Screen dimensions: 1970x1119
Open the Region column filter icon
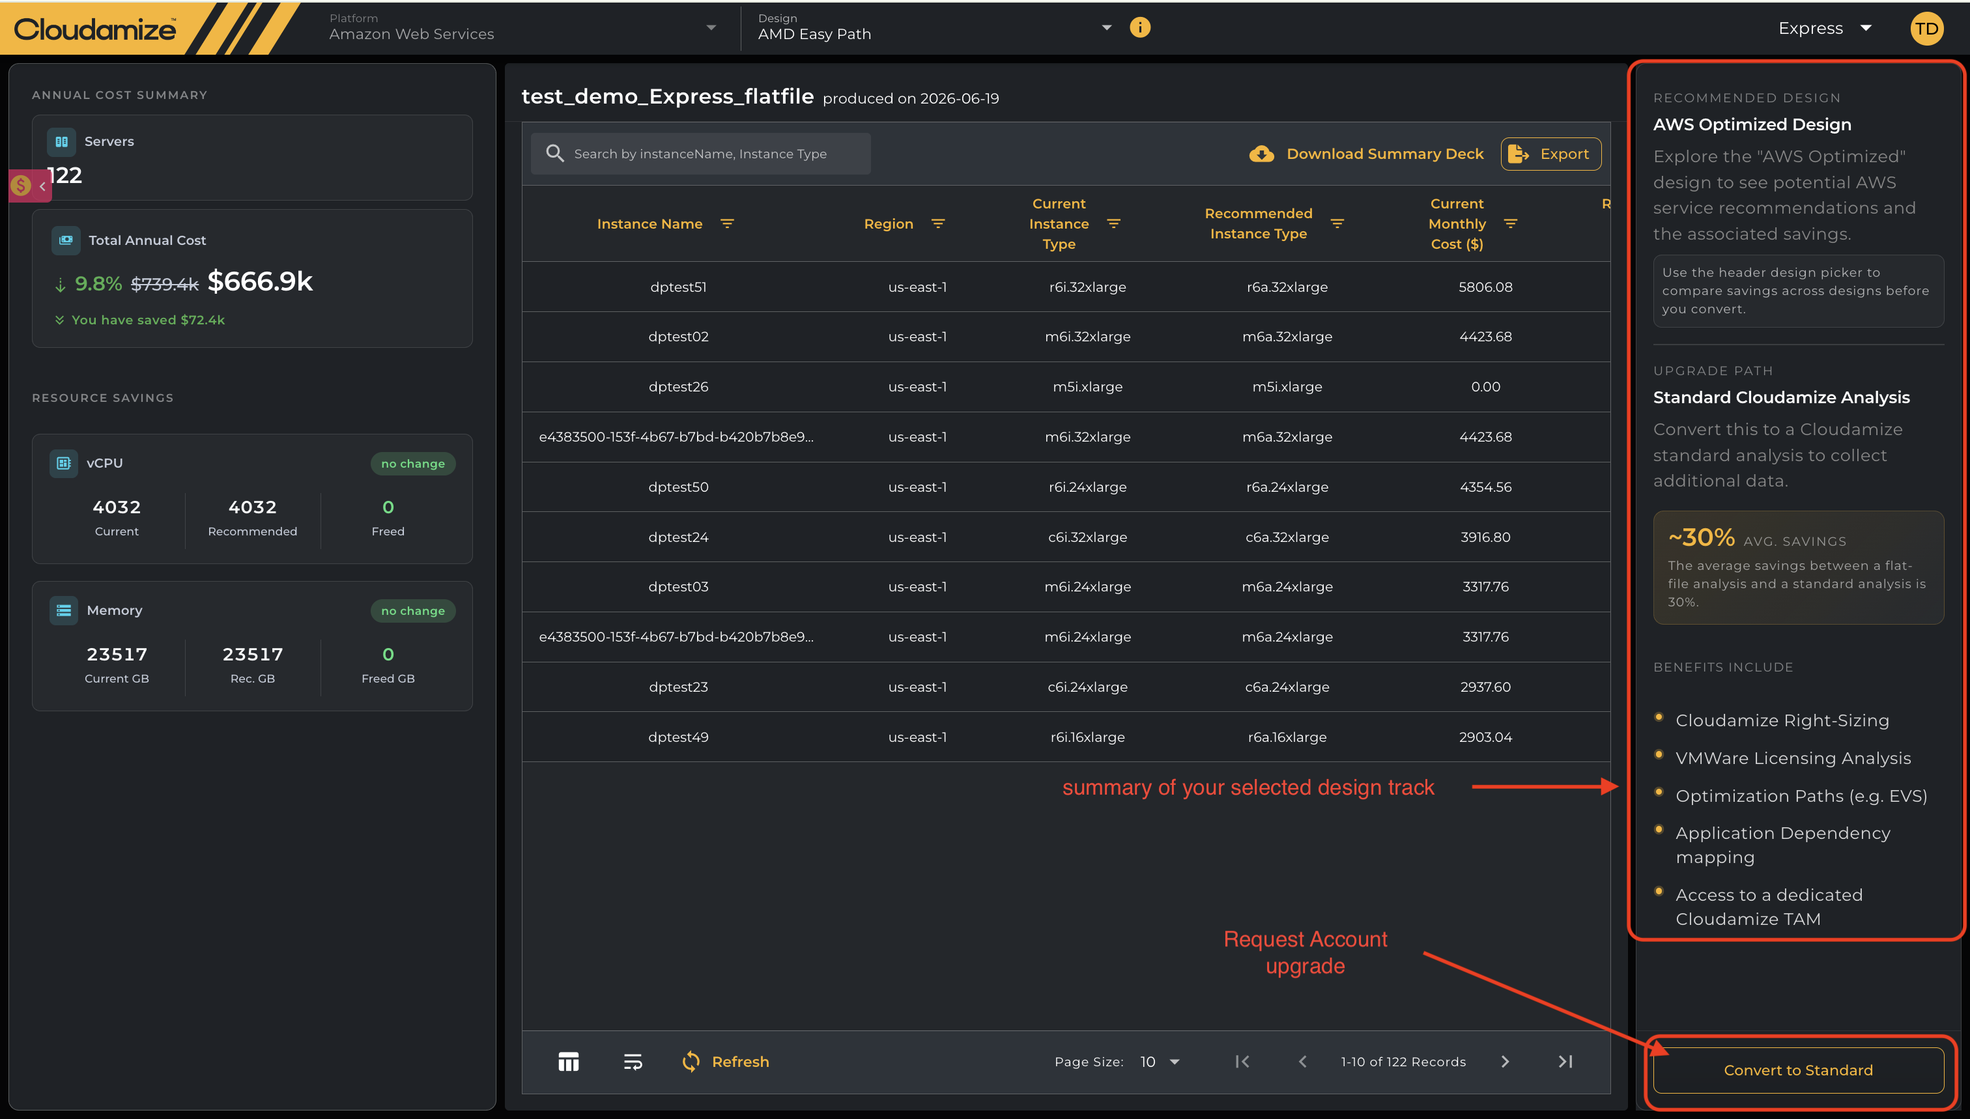pos(937,223)
